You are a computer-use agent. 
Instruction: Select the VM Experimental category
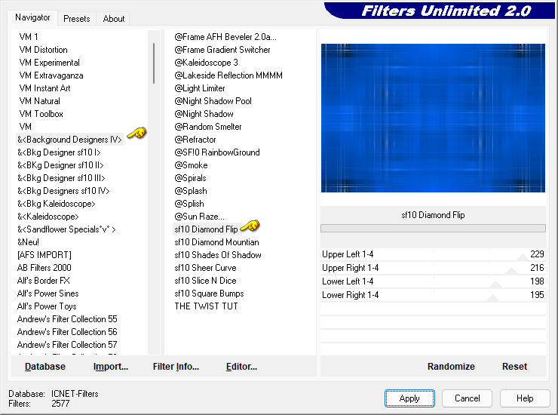(50, 63)
